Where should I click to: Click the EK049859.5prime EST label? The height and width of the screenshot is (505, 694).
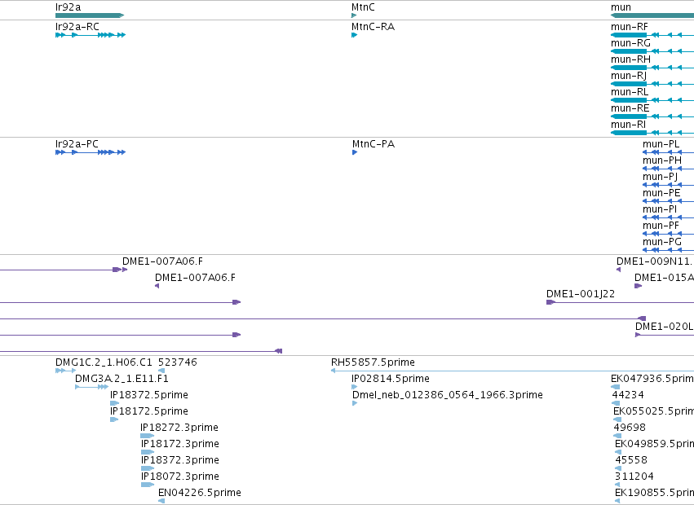point(655,444)
